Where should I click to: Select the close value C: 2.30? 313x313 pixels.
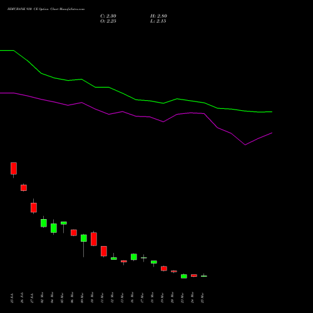pos(108,16)
